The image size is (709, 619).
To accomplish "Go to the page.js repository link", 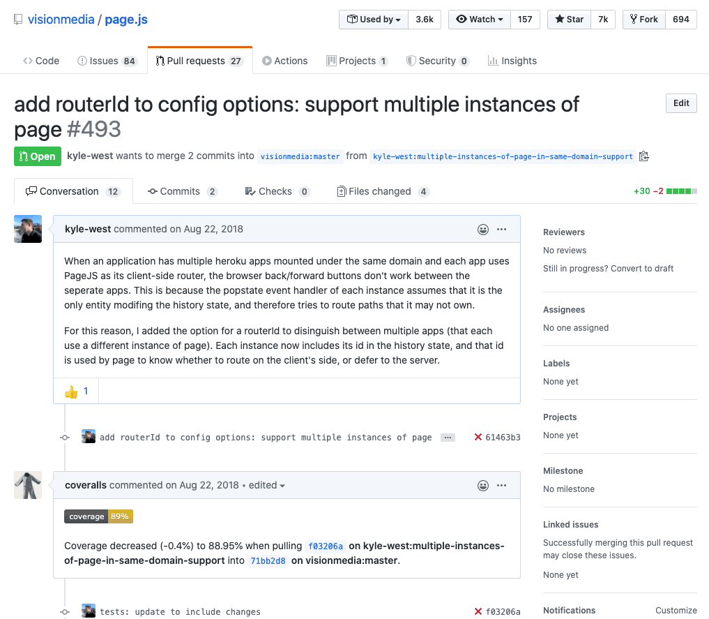I will [126, 20].
